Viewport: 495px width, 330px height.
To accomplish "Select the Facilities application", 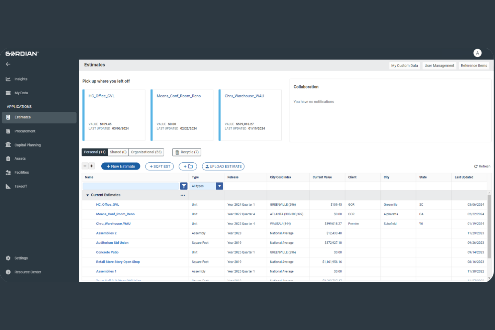I will coord(21,172).
